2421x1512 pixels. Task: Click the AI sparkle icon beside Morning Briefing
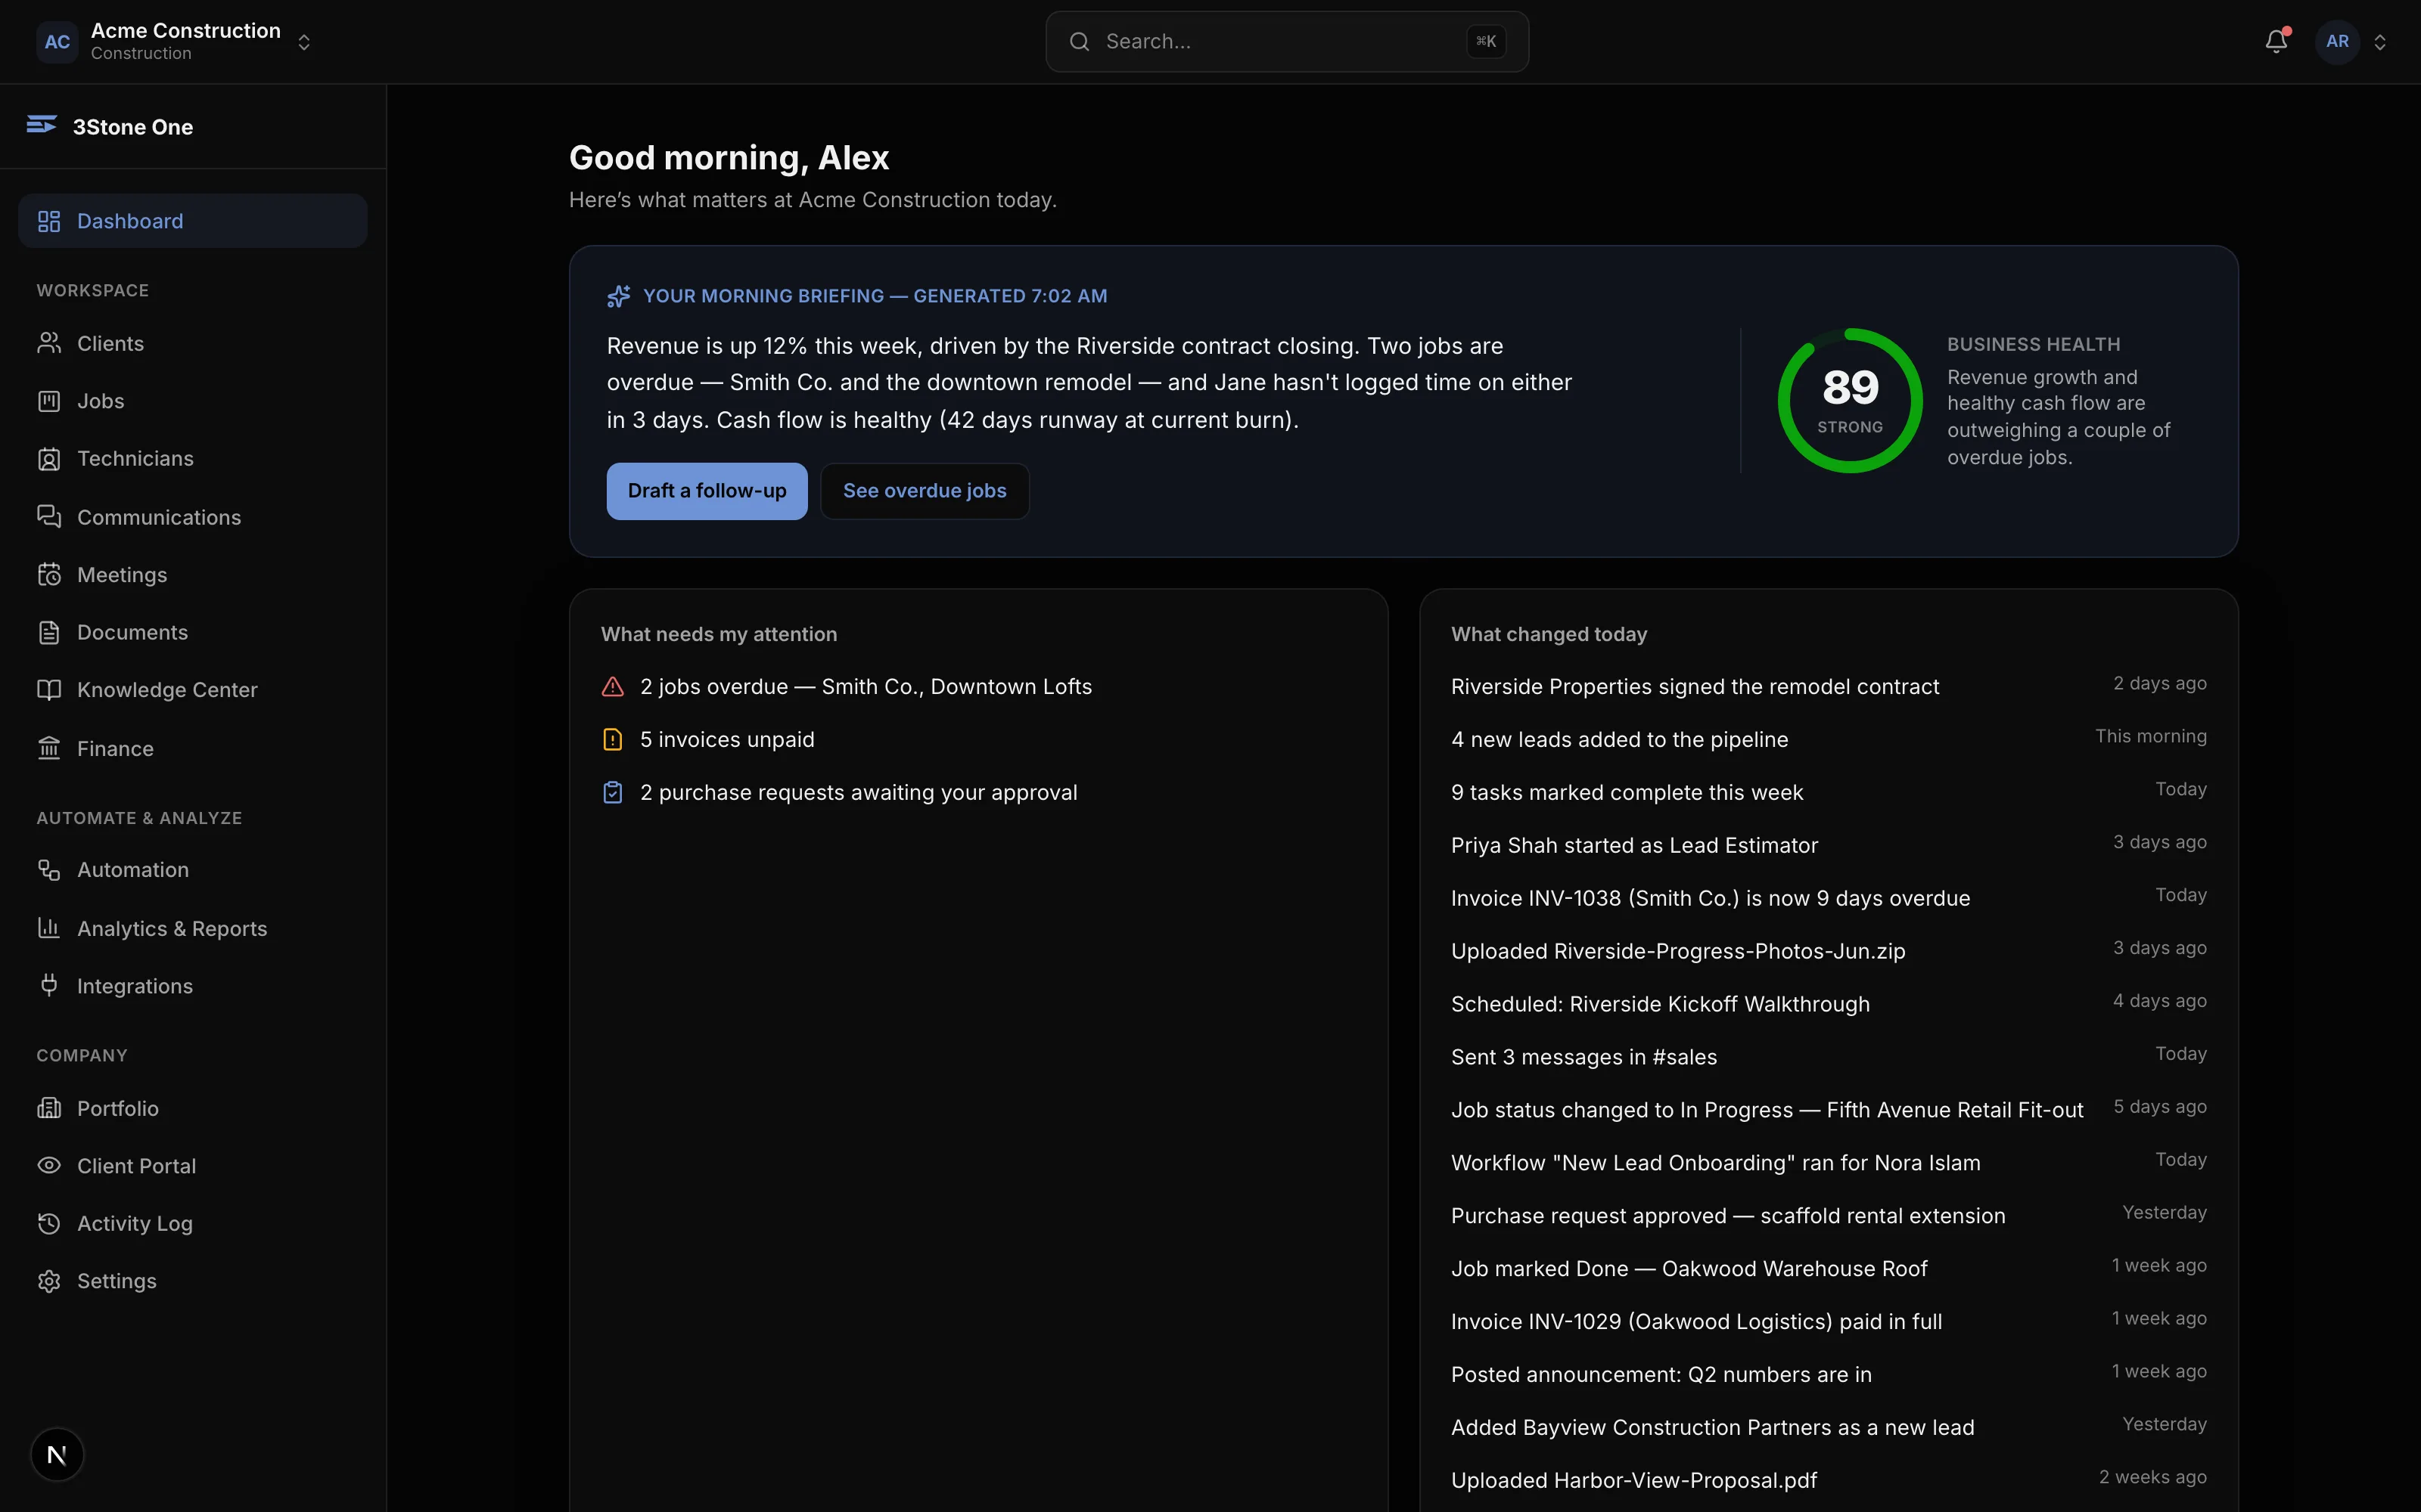click(618, 296)
